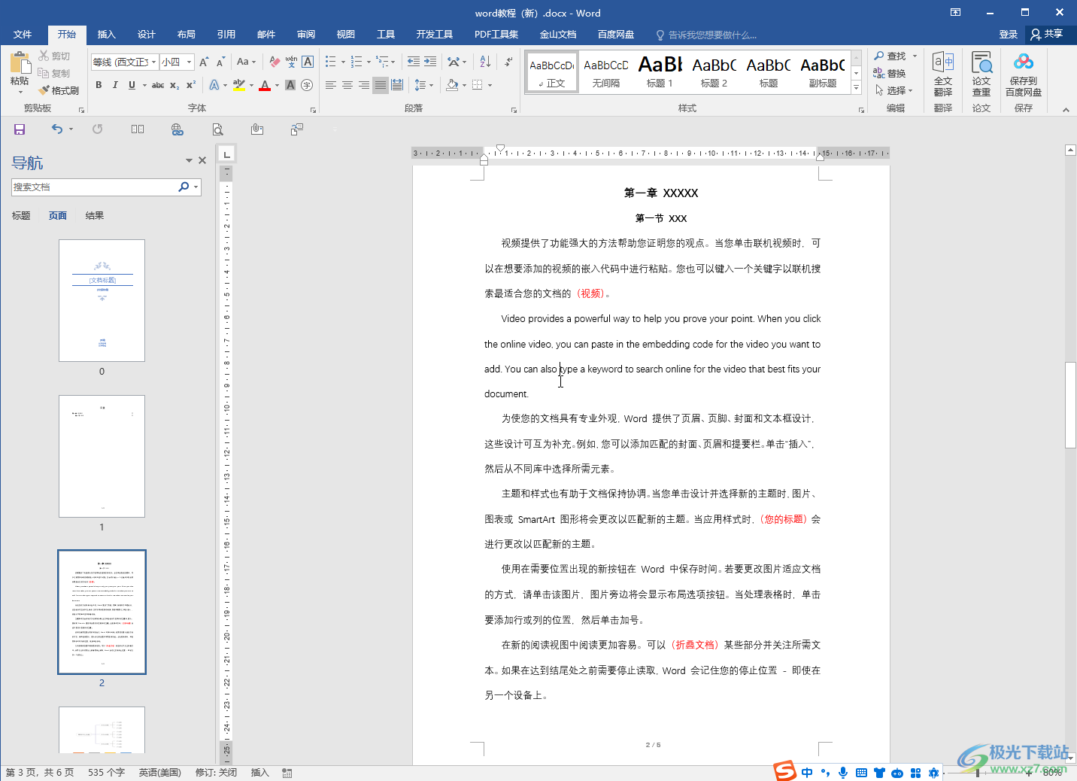Expand the bullet list dropdown arrow
The image size is (1077, 781).
pyautogui.click(x=343, y=62)
